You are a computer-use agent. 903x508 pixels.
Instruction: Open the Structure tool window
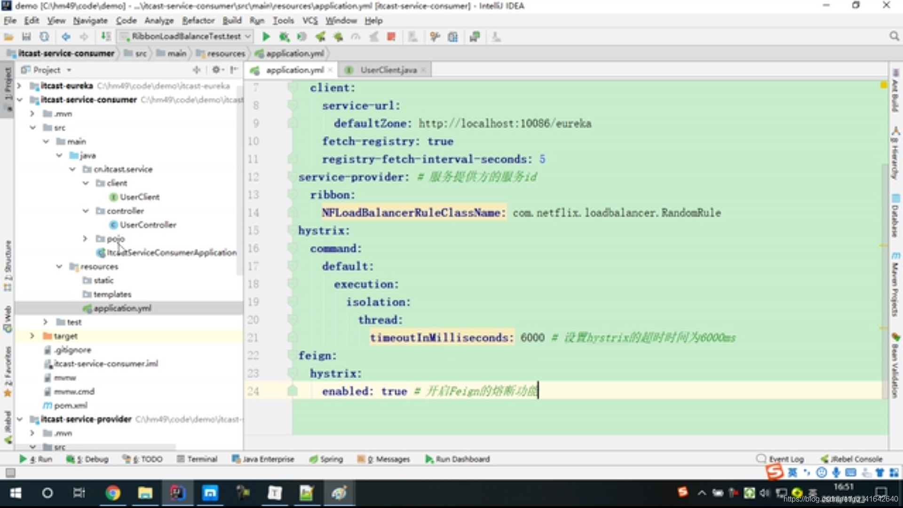(8, 266)
